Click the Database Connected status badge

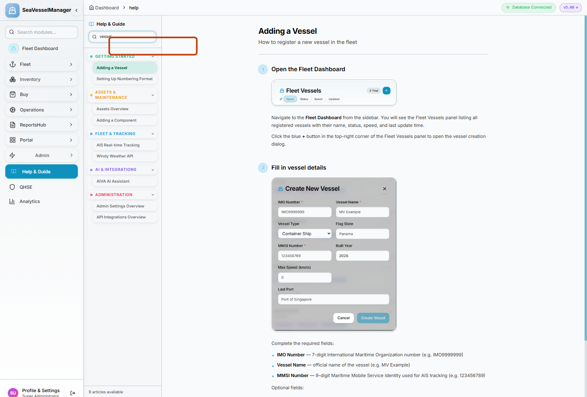click(529, 7)
